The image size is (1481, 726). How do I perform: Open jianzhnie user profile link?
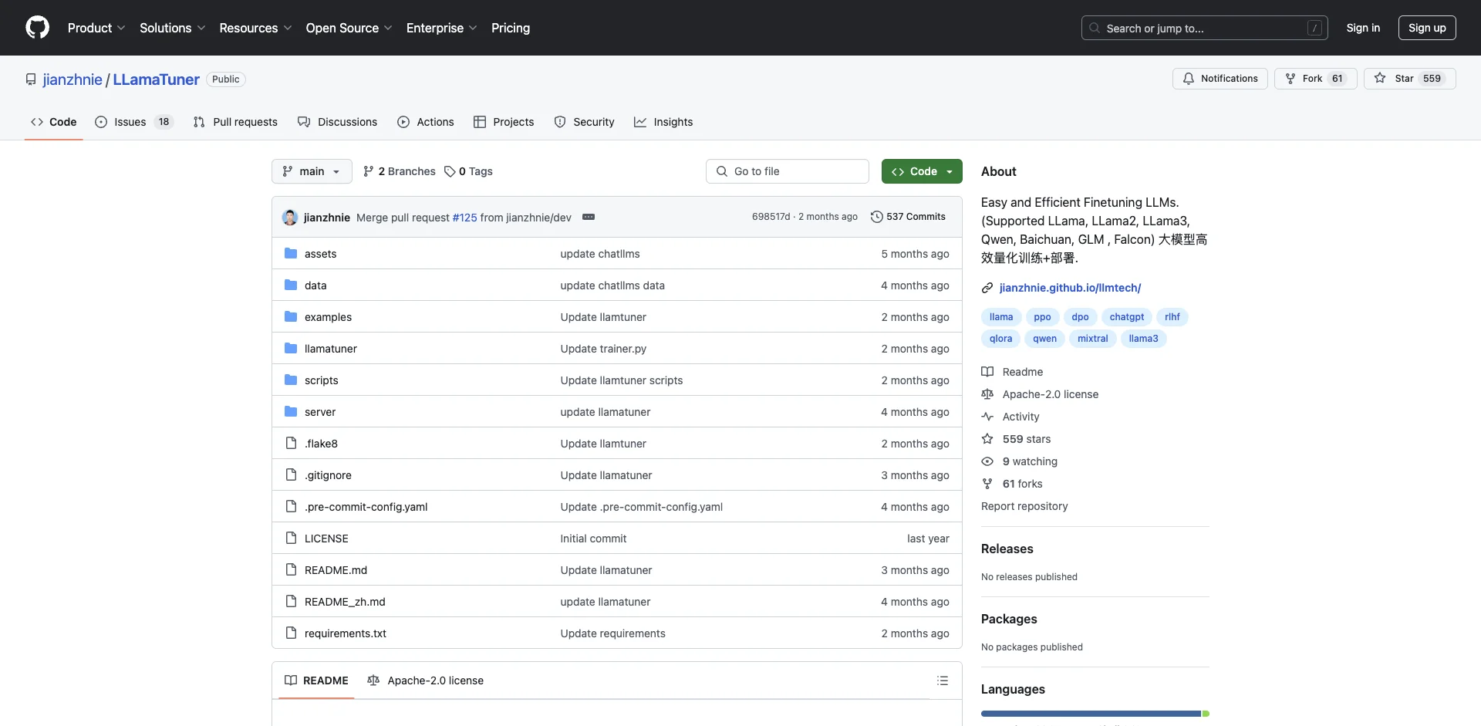[73, 79]
